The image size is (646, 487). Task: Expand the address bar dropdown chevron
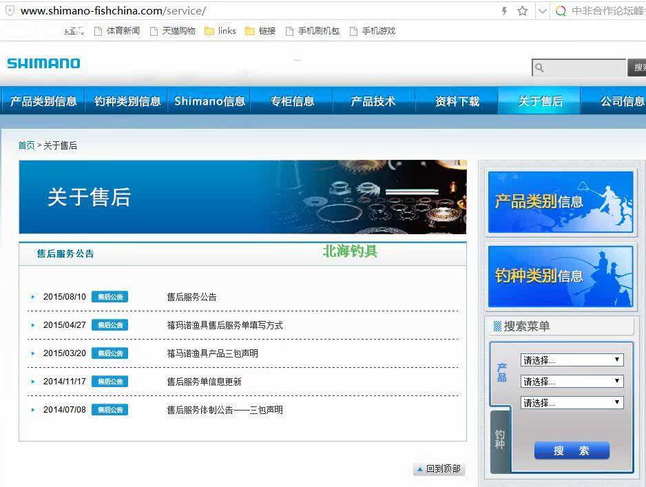click(543, 11)
